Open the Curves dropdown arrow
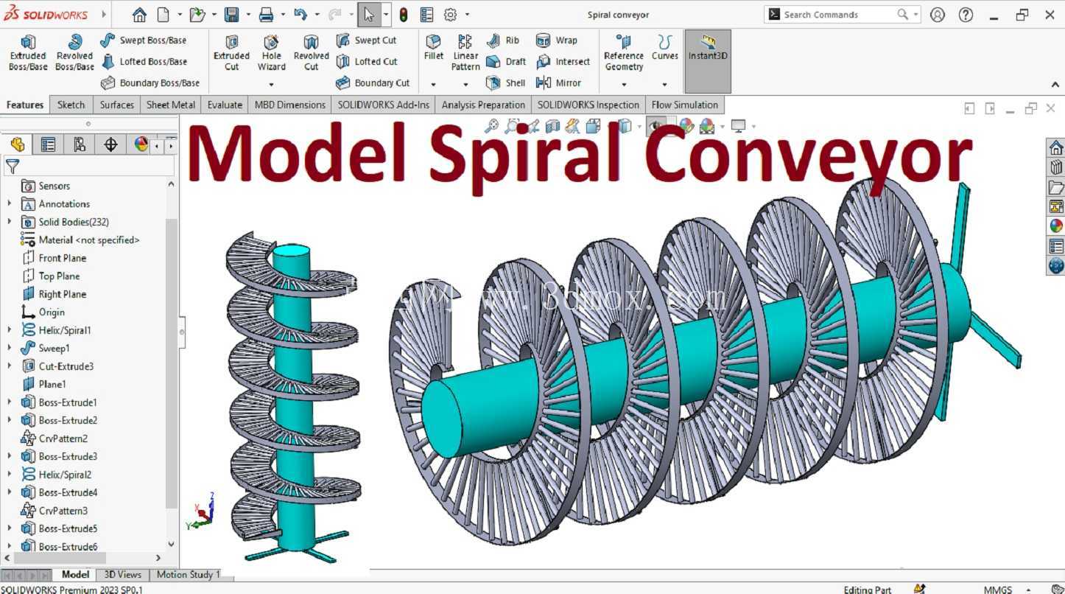Image resolution: width=1065 pixels, height=594 pixels. (x=664, y=85)
